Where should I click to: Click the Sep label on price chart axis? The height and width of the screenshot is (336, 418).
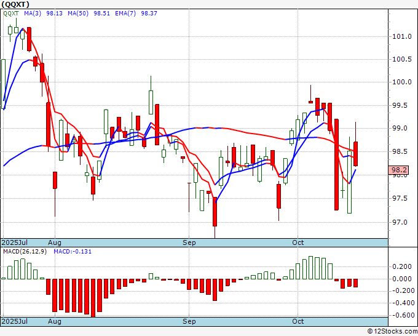coord(189,242)
